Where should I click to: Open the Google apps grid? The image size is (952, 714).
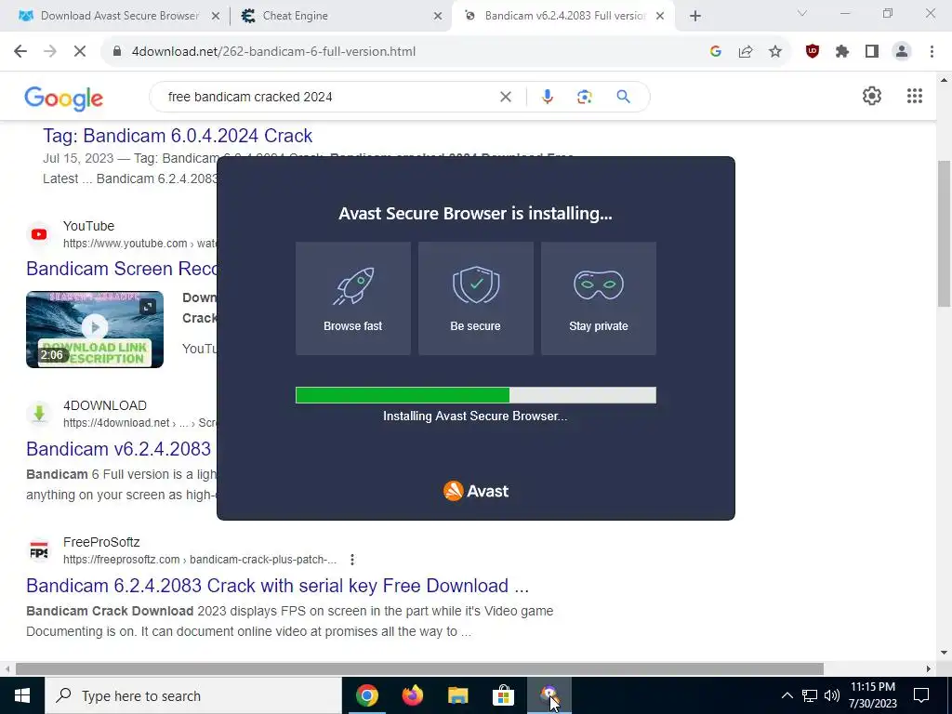coord(915,96)
